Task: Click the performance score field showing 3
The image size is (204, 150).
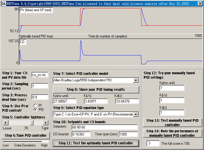Action: point(153,143)
